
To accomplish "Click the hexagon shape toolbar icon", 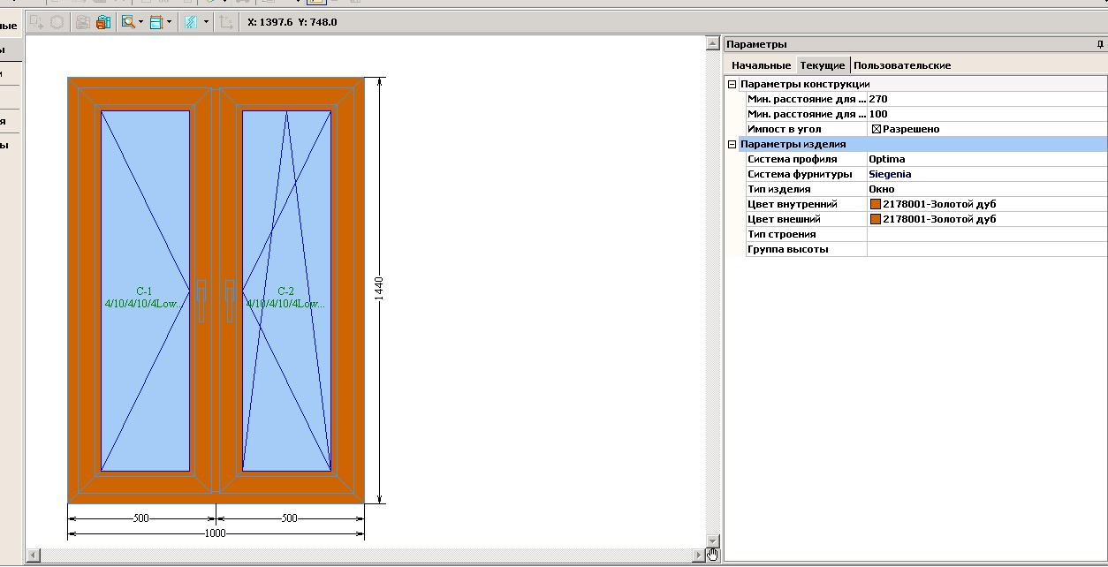I will (57, 22).
